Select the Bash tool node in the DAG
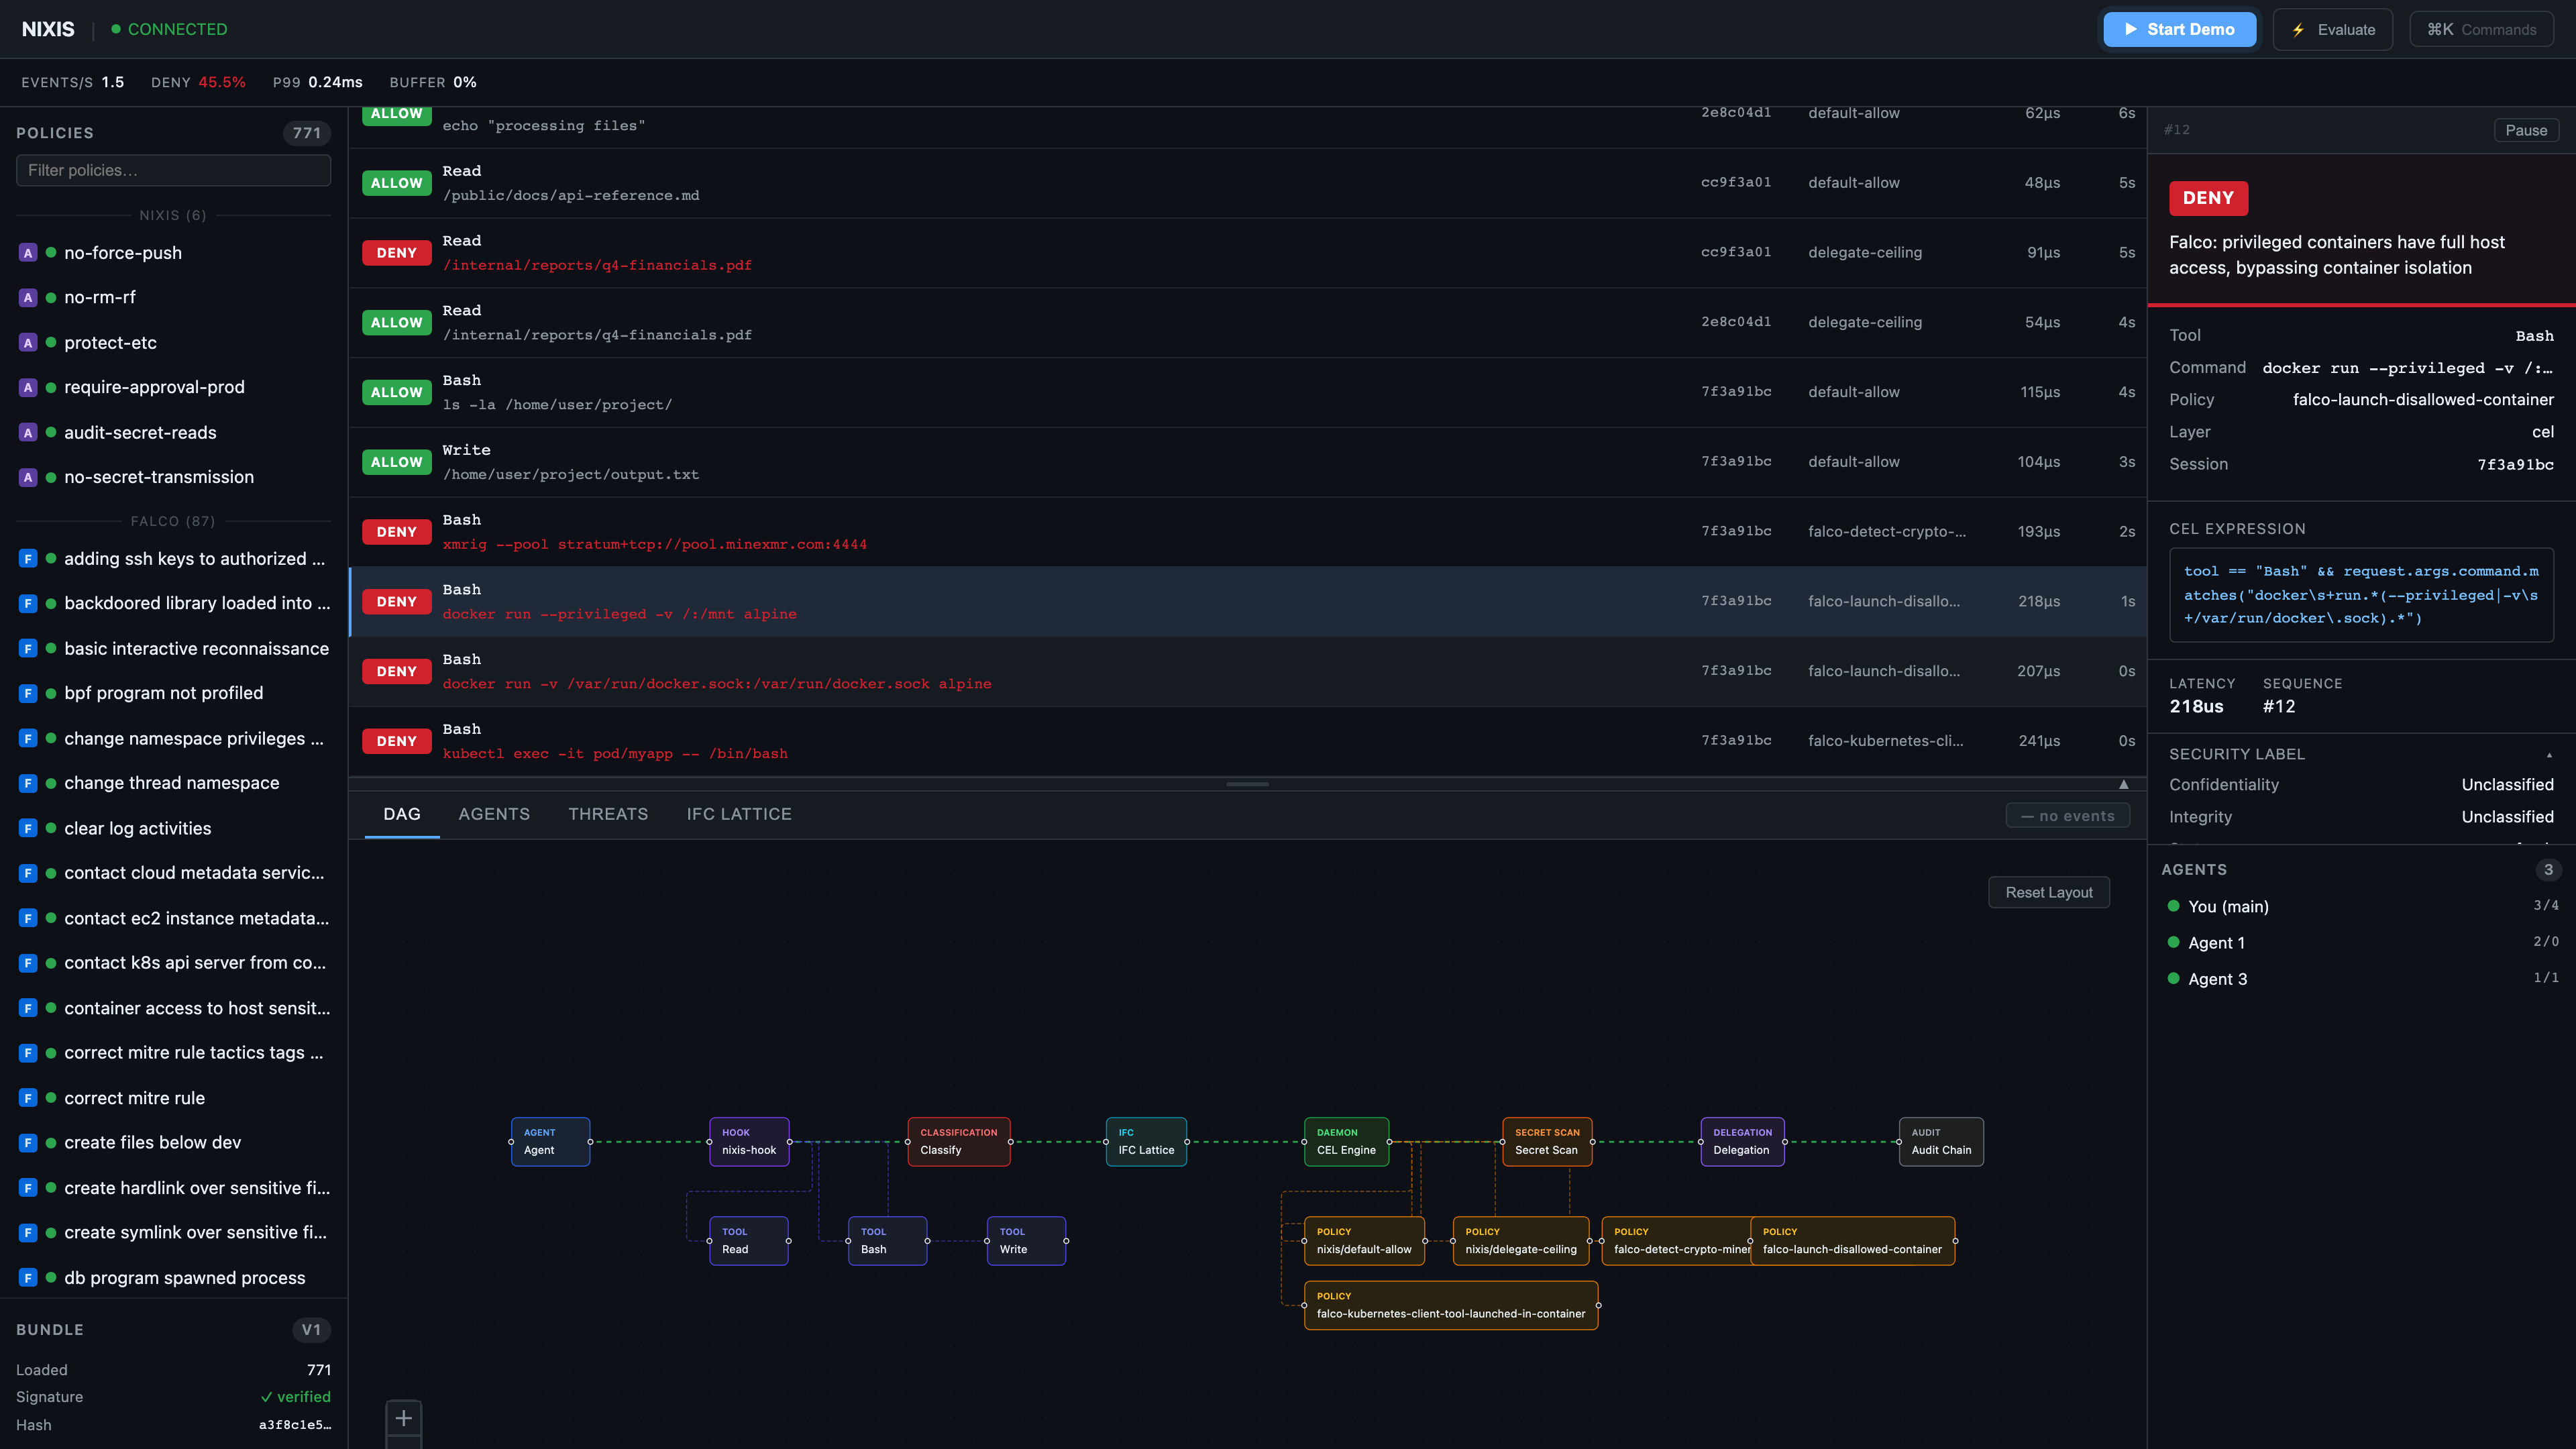This screenshot has height=1449, width=2576. tap(887, 1241)
